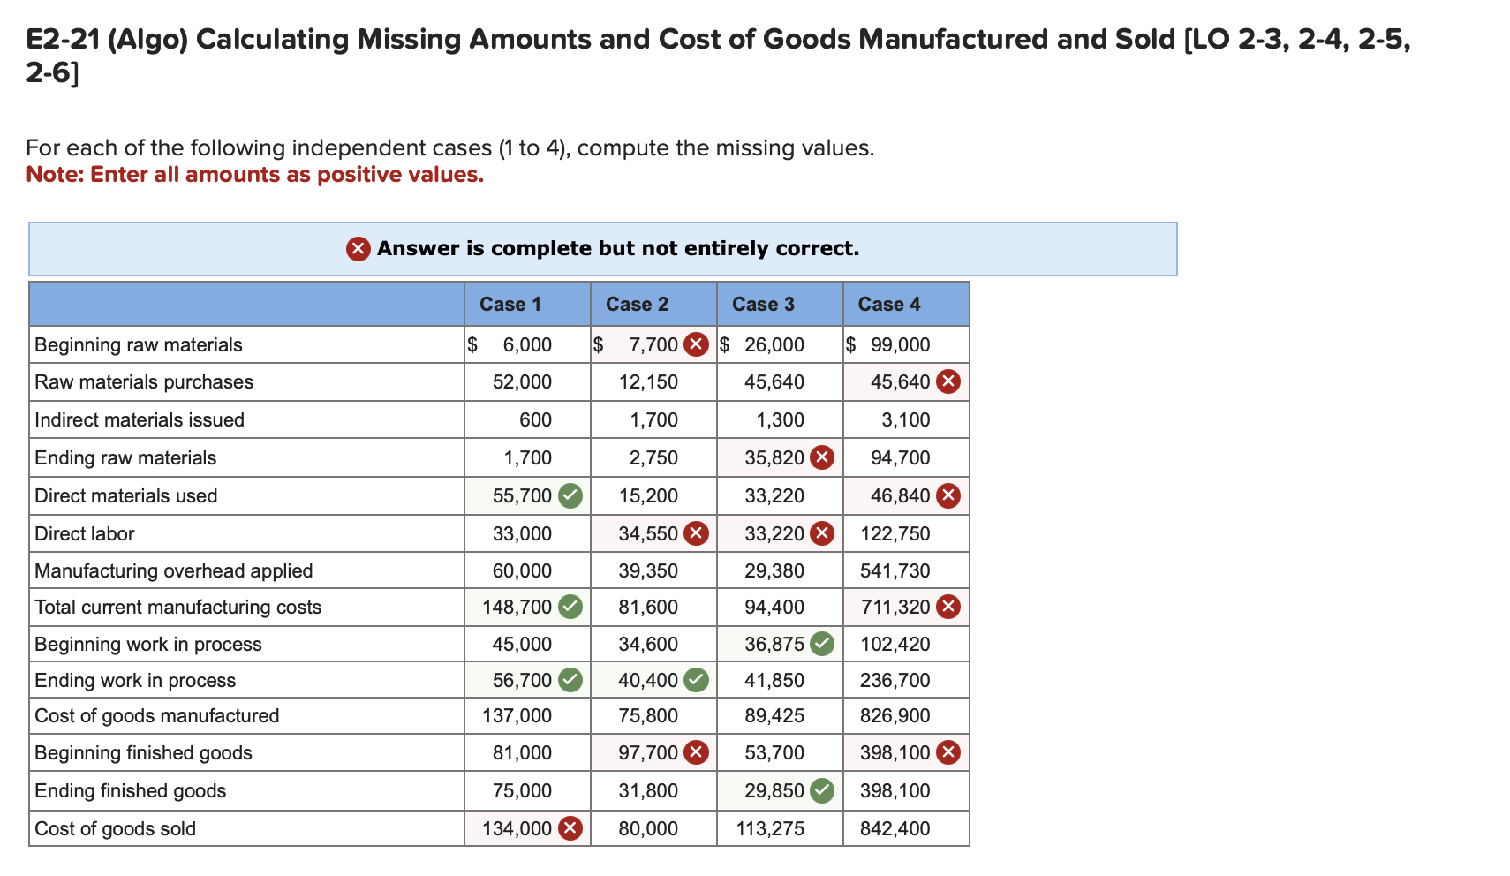The height and width of the screenshot is (876, 1510).
Task: Click the green checkmark beside Case 2 ending work in process
Action: click(x=697, y=680)
